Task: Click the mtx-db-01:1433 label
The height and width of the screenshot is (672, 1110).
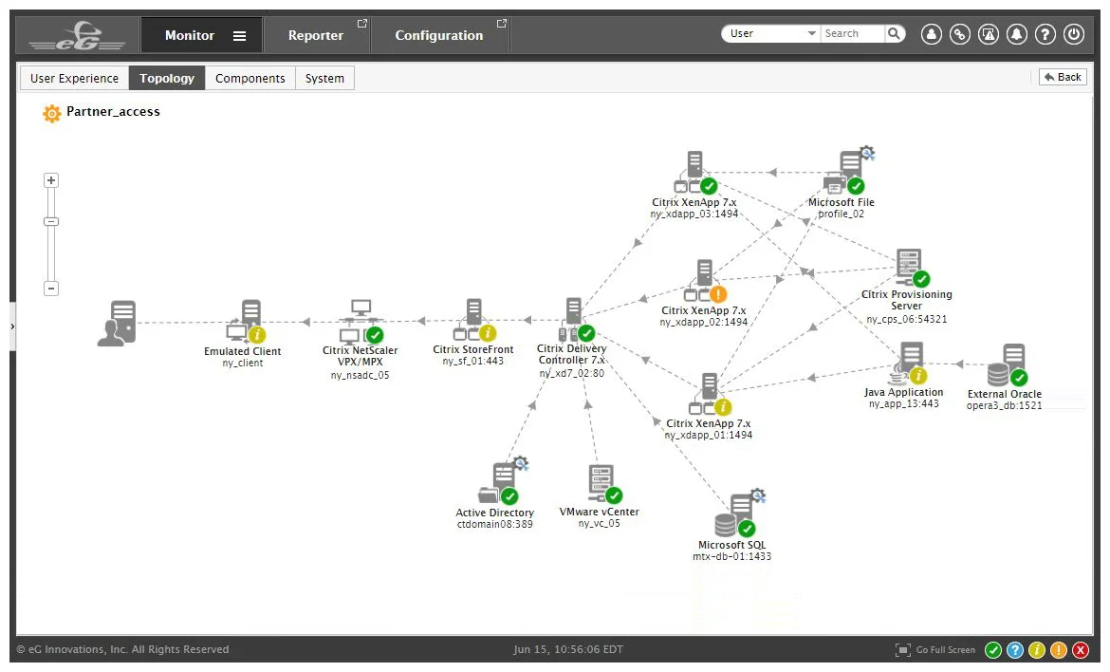Action: pyautogui.click(x=732, y=556)
